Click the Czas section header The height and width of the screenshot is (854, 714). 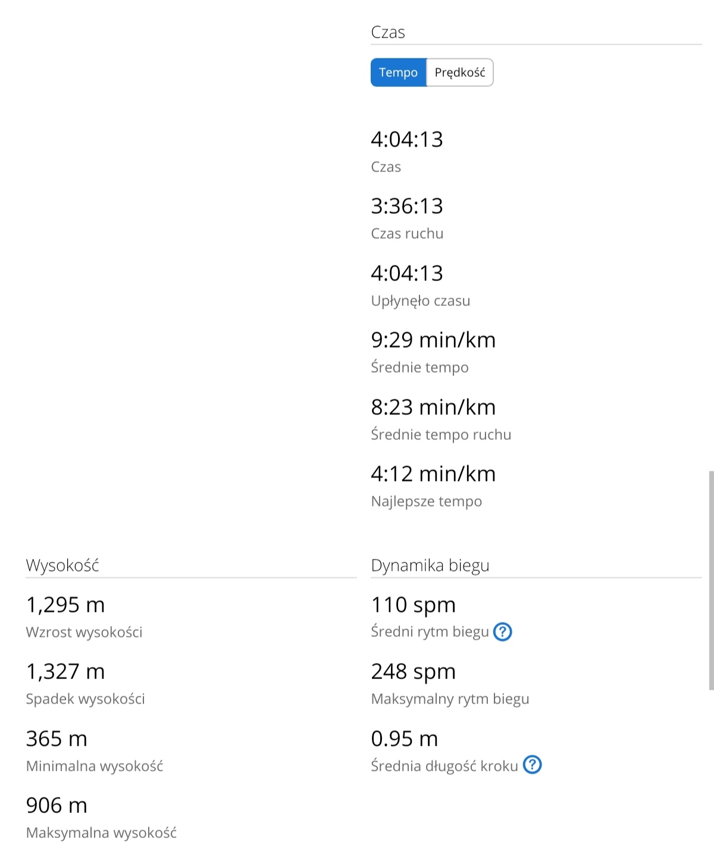click(x=388, y=32)
